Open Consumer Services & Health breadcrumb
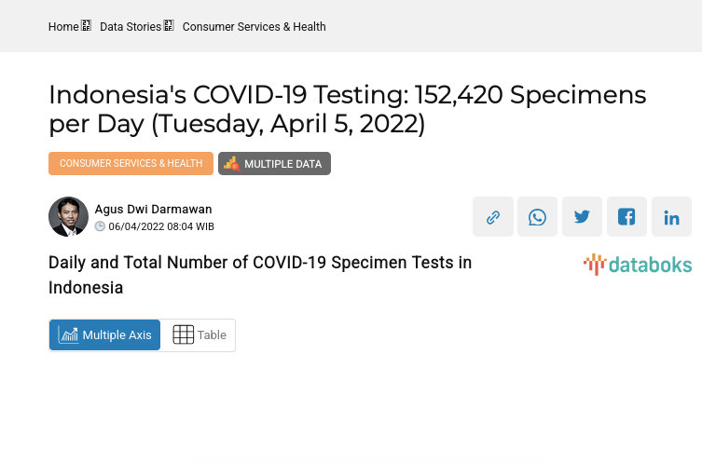702x464 pixels. click(254, 27)
